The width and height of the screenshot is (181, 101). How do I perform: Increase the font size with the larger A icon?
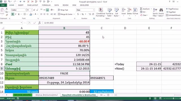coord(34,10)
